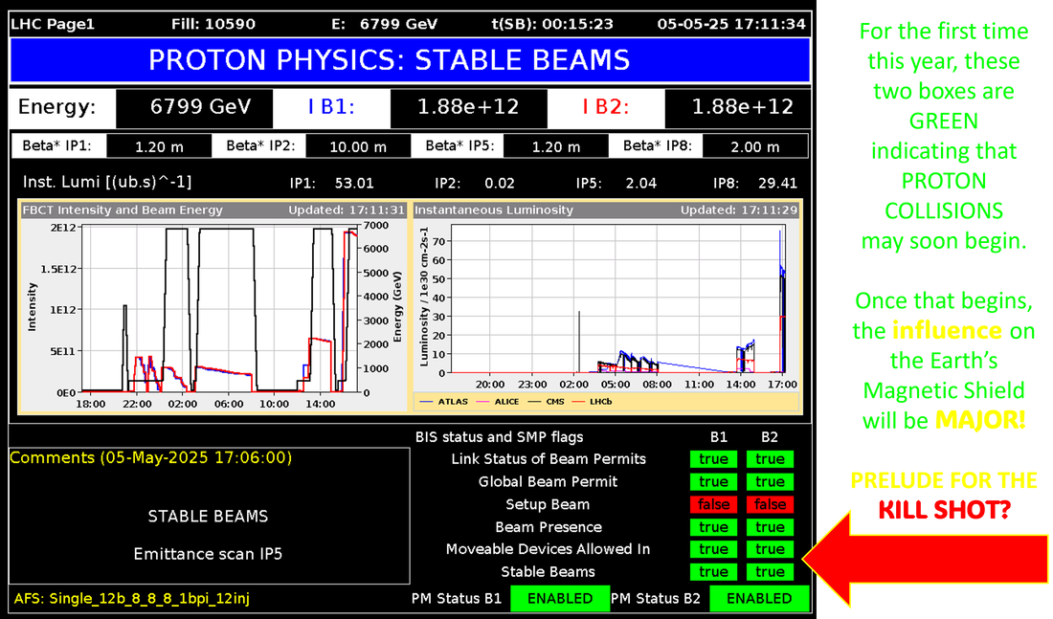Click inside the FBCT intensity plot area
The width and height of the screenshot is (1053, 619).
pyautogui.click(x=220, y=309)
